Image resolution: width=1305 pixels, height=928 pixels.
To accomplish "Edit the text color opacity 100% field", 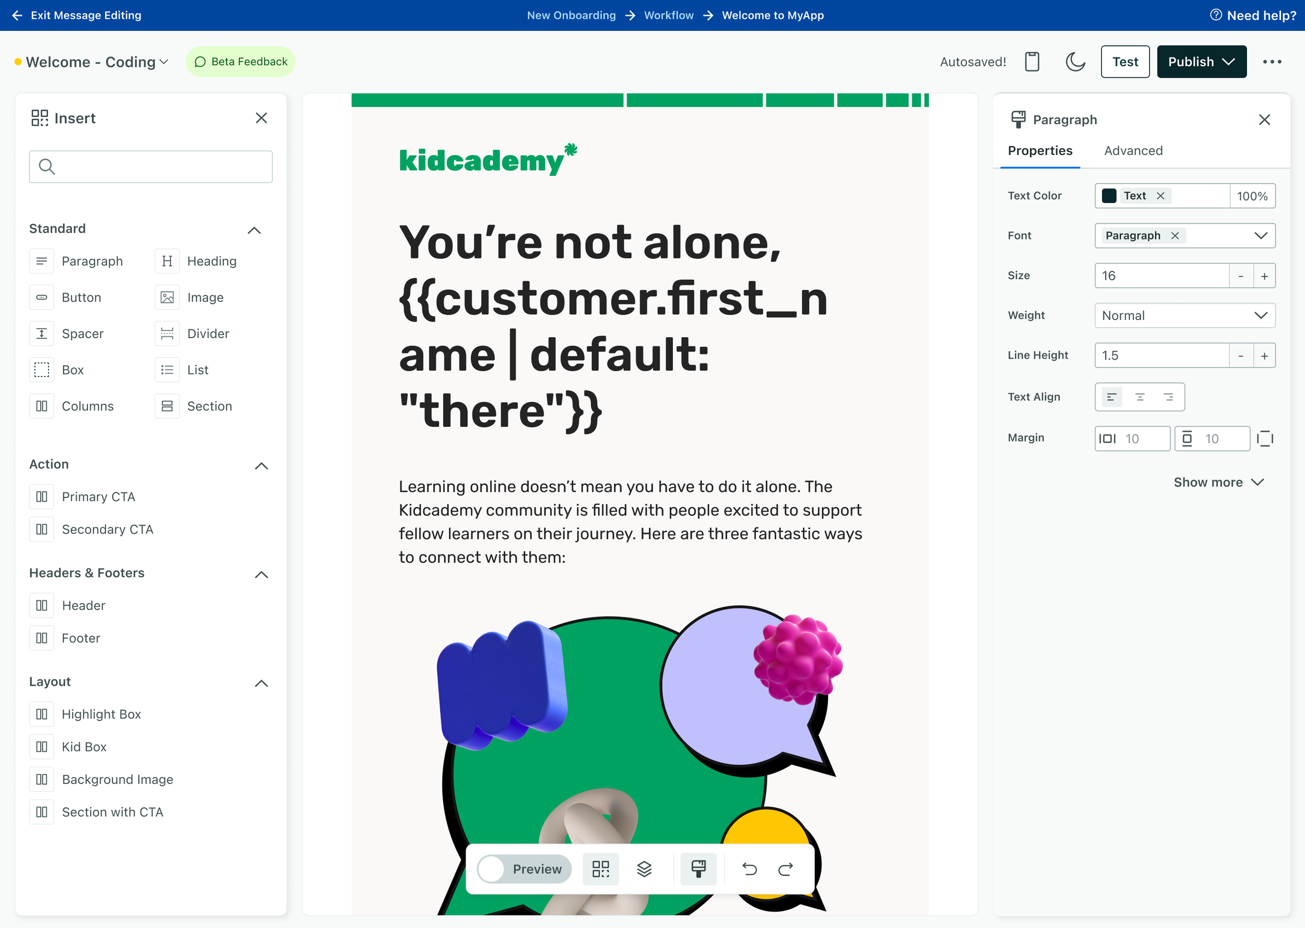I will pyautogui.click(x=1252, y=195).
